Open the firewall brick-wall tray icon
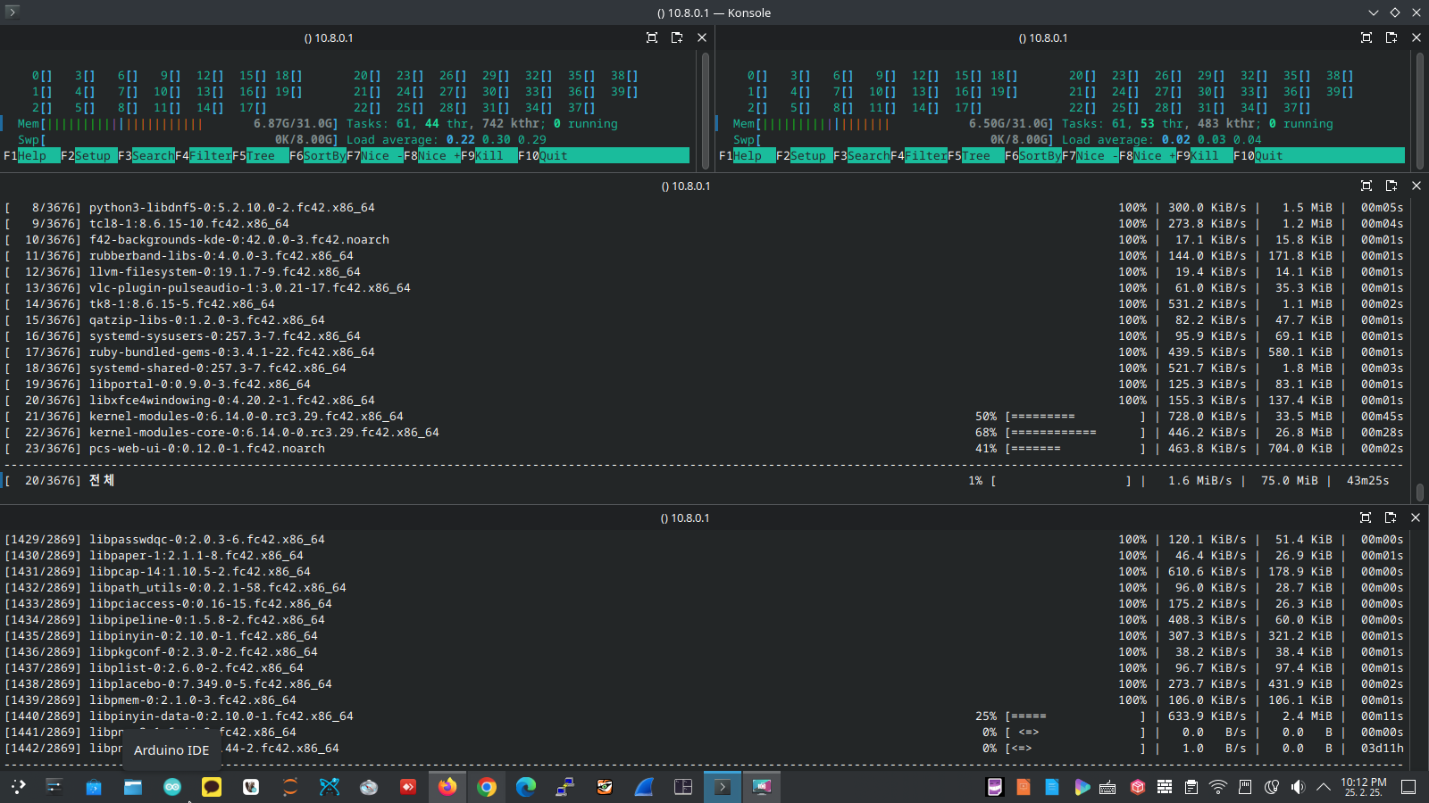Viewport: 1429px width, 803px height. (x=1165, y=787)
